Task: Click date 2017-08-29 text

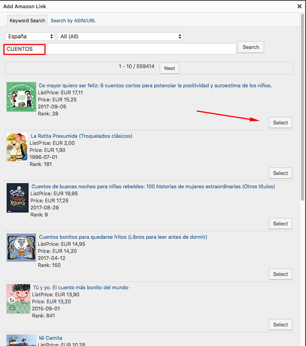Action: click(45, 208)
